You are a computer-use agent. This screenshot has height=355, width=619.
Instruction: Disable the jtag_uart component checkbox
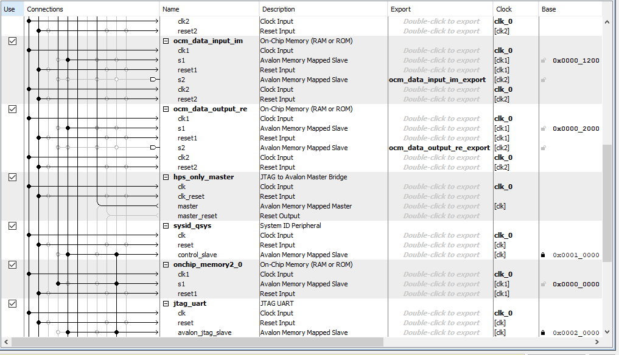pos(13,304)
